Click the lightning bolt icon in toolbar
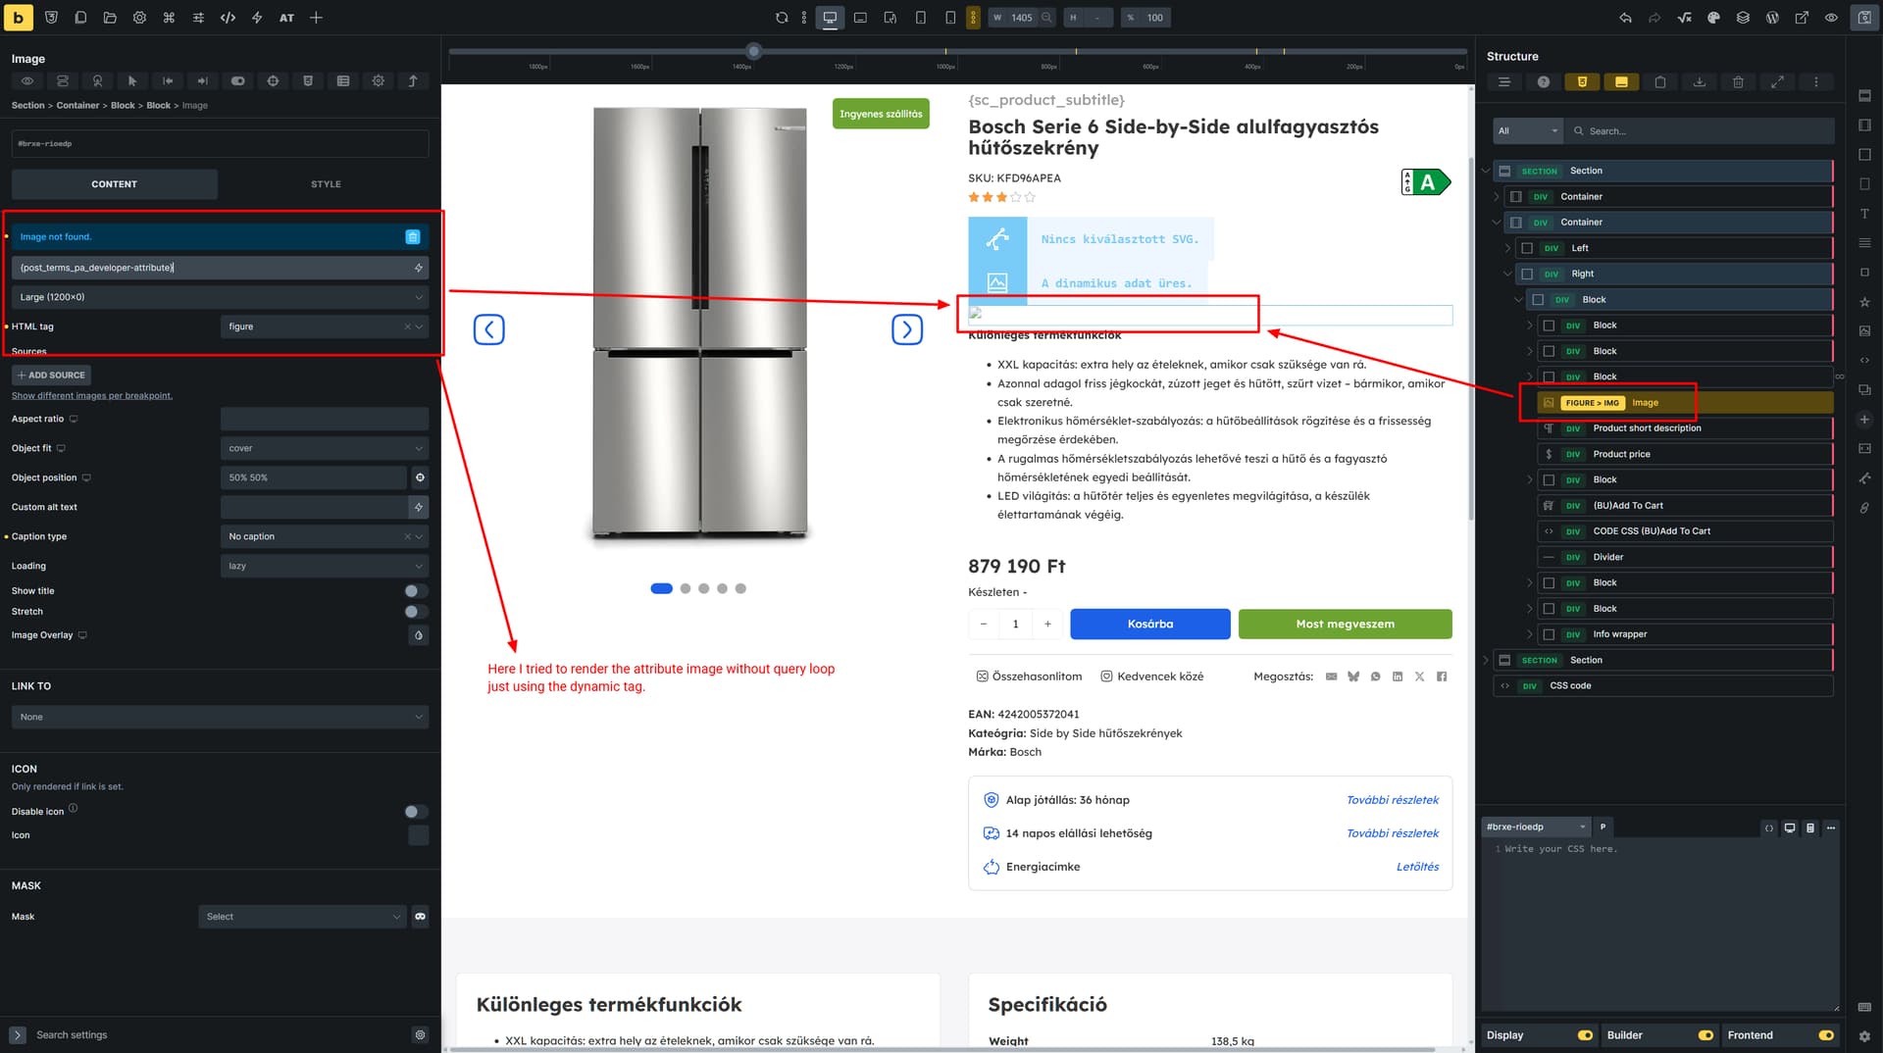 pos(257,18)
